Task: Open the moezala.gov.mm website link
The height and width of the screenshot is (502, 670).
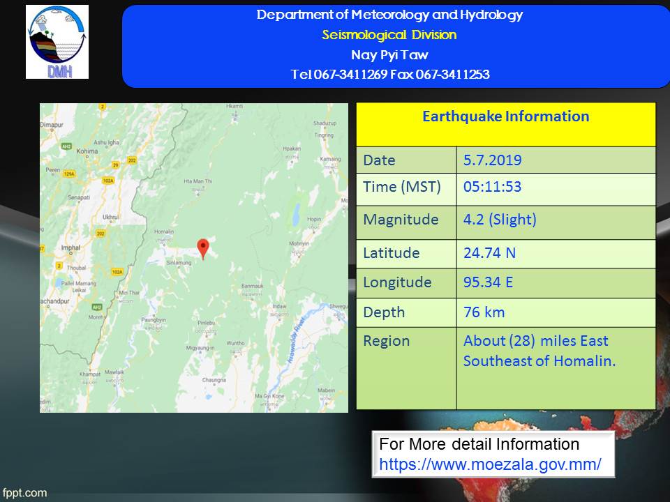Action: pos(490,464)
